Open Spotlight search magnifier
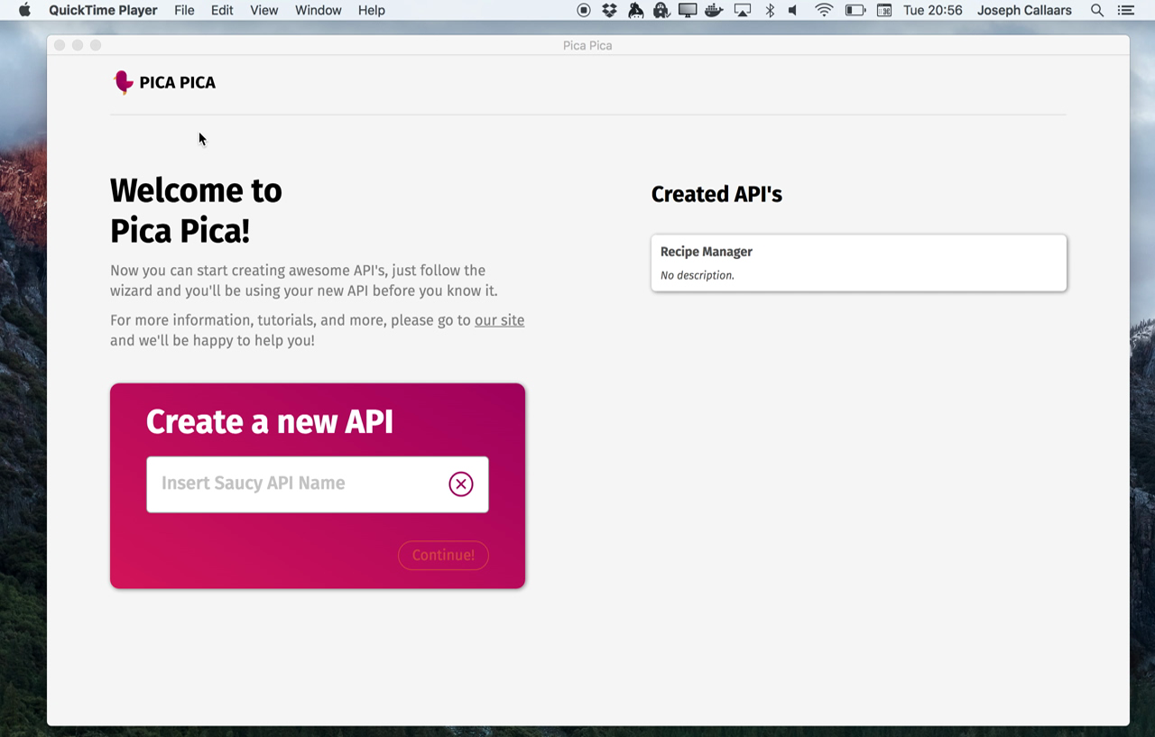 click(x=1096, y=11)
